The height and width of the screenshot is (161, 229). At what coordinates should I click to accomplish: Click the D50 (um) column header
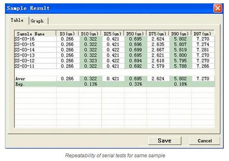(135, 34)
